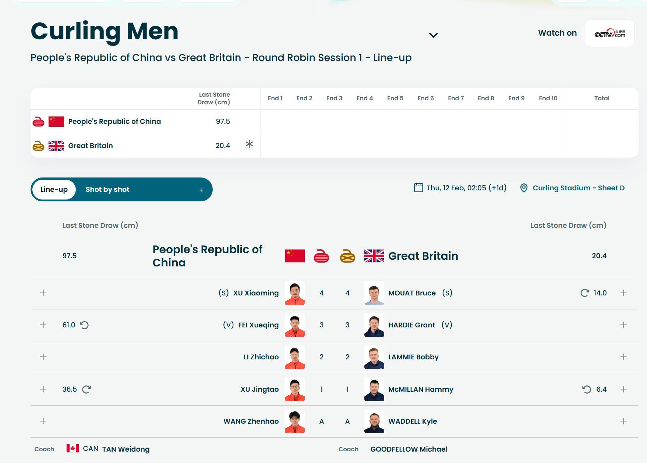647x463 pixels.
Task: Click counter-clockwise icon beside McMILLAN's 6.4
Action: pos(587,389)
